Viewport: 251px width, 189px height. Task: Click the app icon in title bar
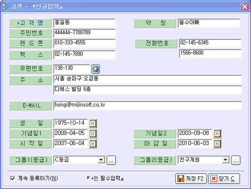tap(5, 7)
